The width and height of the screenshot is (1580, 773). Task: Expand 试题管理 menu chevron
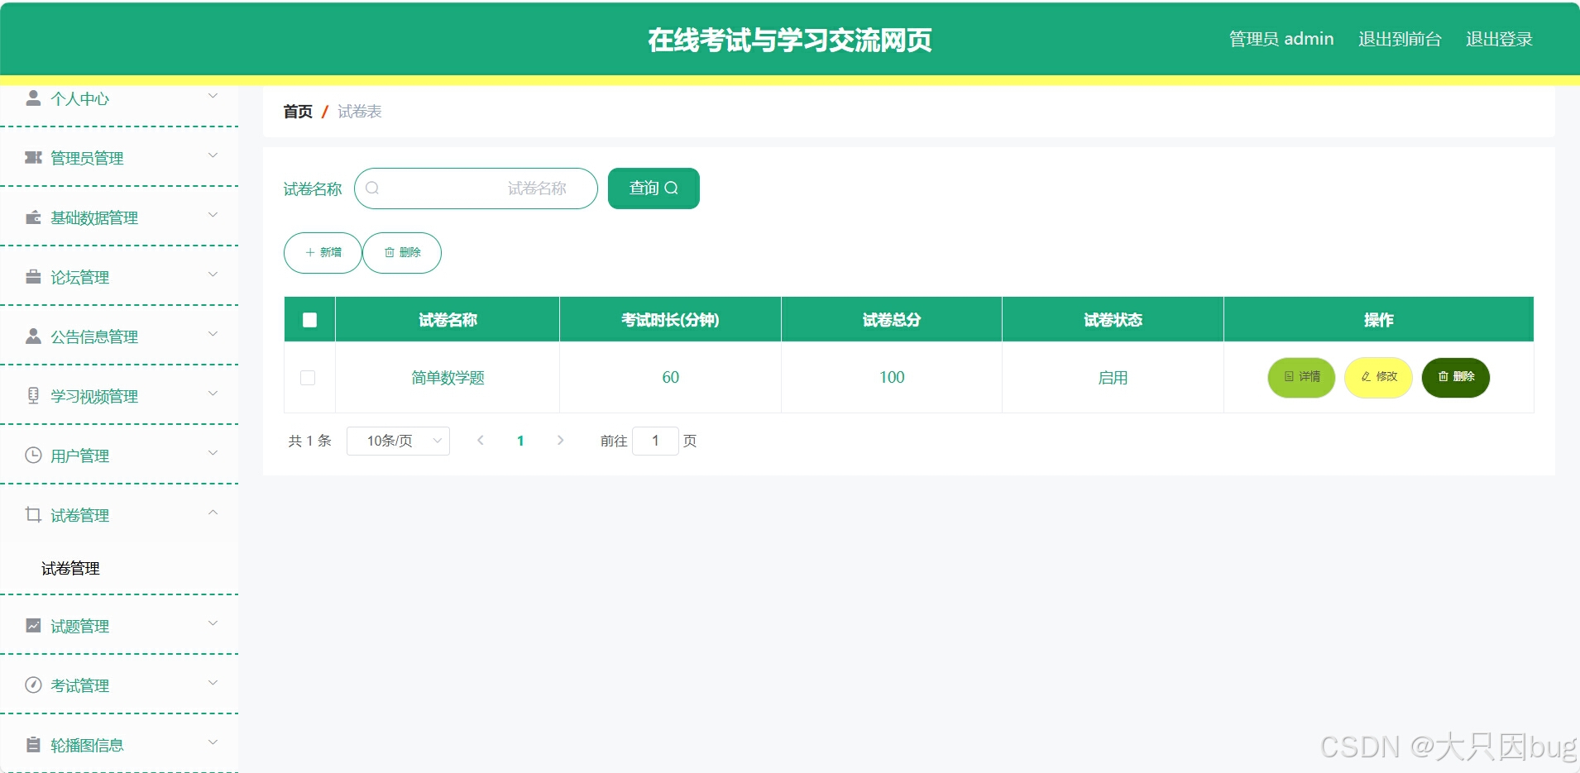[x=213, y=624]
